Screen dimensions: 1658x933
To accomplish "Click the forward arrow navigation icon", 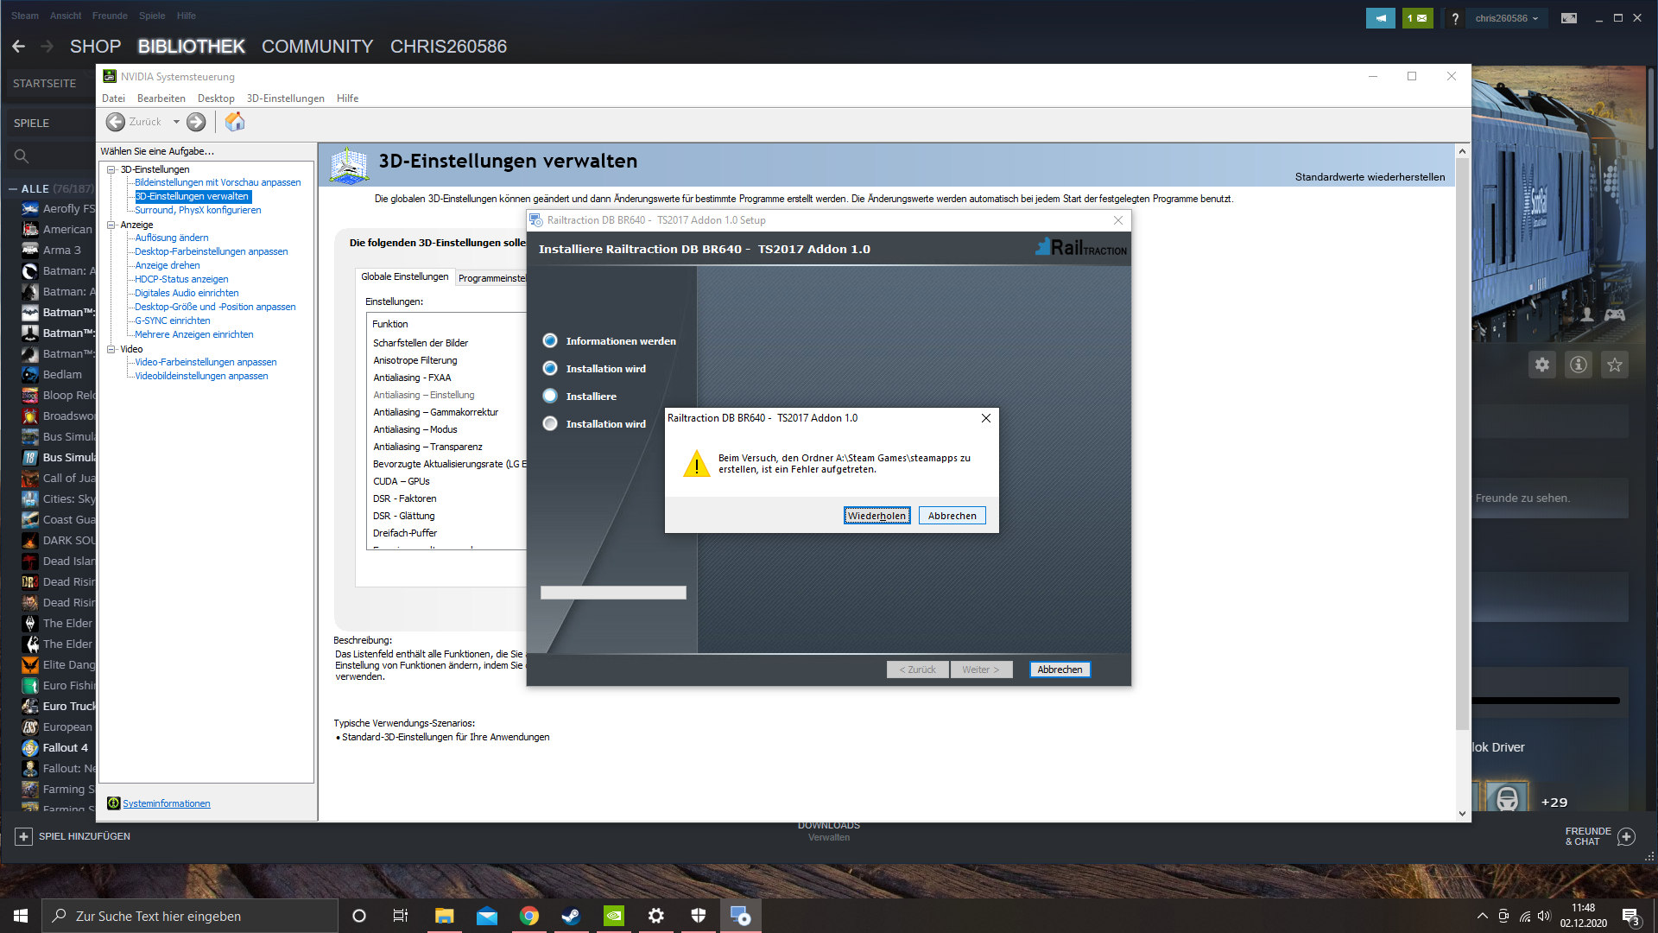I will [196, 122].
